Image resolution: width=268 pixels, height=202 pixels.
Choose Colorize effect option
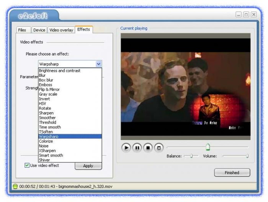tap(70, 141)
